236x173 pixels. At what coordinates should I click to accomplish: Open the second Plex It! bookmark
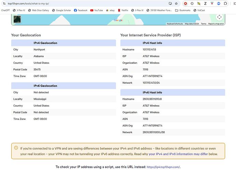click(137, 10)
